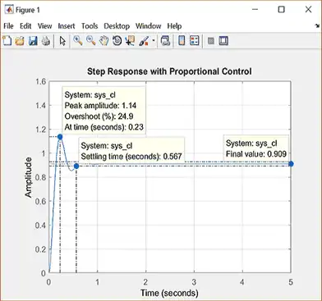The width and height of the screenshot is (322, 301).
Task: Open the Brush tool dropdown arrow
Action: pos(154,41)
